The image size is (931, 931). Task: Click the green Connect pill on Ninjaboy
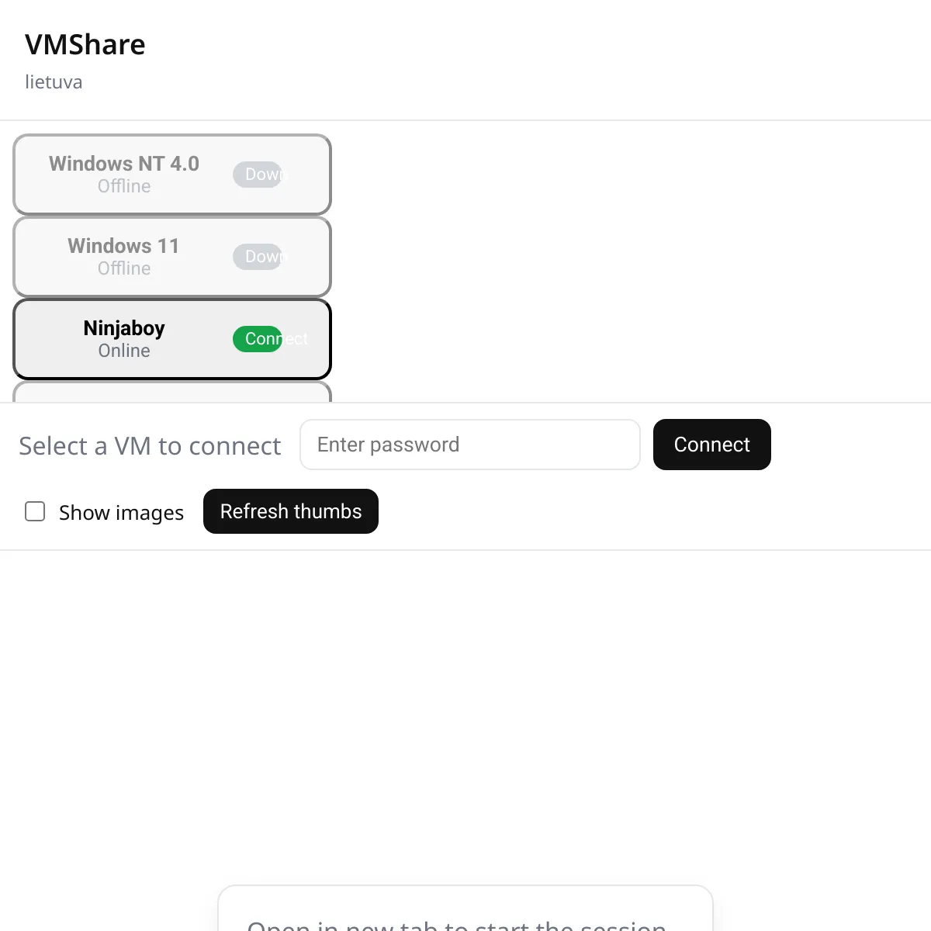(258, 339)
